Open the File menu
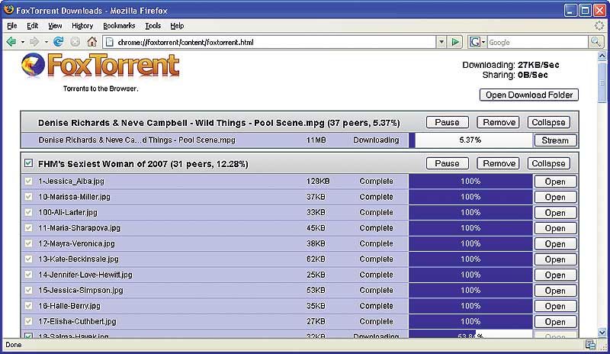 pos(12,26)
